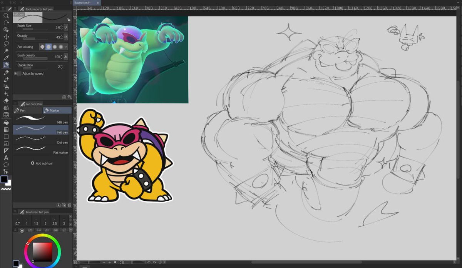Duplicate the sub tool with copy icon
The height and width of the screenshot is (268, 462).
coord(64,205)
